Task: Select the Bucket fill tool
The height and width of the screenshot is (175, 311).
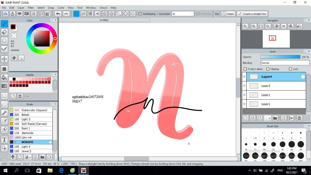Action: click(x=4, y=77)
